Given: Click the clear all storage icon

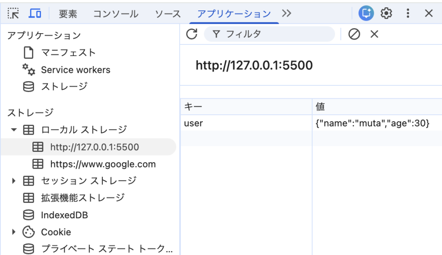Looking at the screenshot, I should point(354,34).
